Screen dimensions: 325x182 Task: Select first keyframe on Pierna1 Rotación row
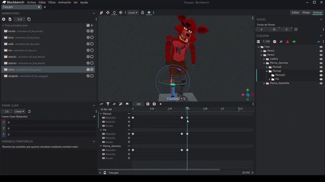pyautogui.click(x=133, y=118)
